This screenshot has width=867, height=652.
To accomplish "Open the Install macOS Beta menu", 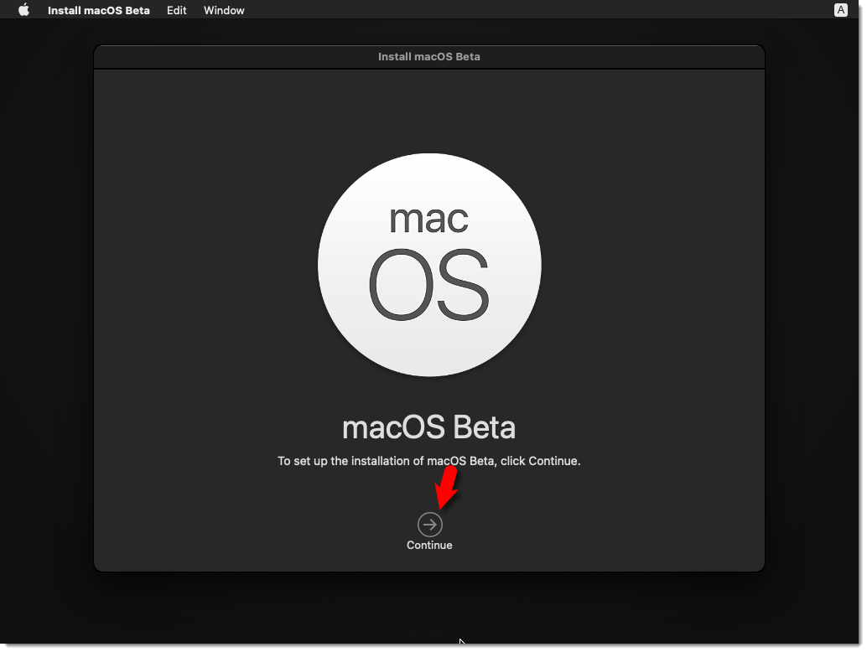I will tap(98, 11).
